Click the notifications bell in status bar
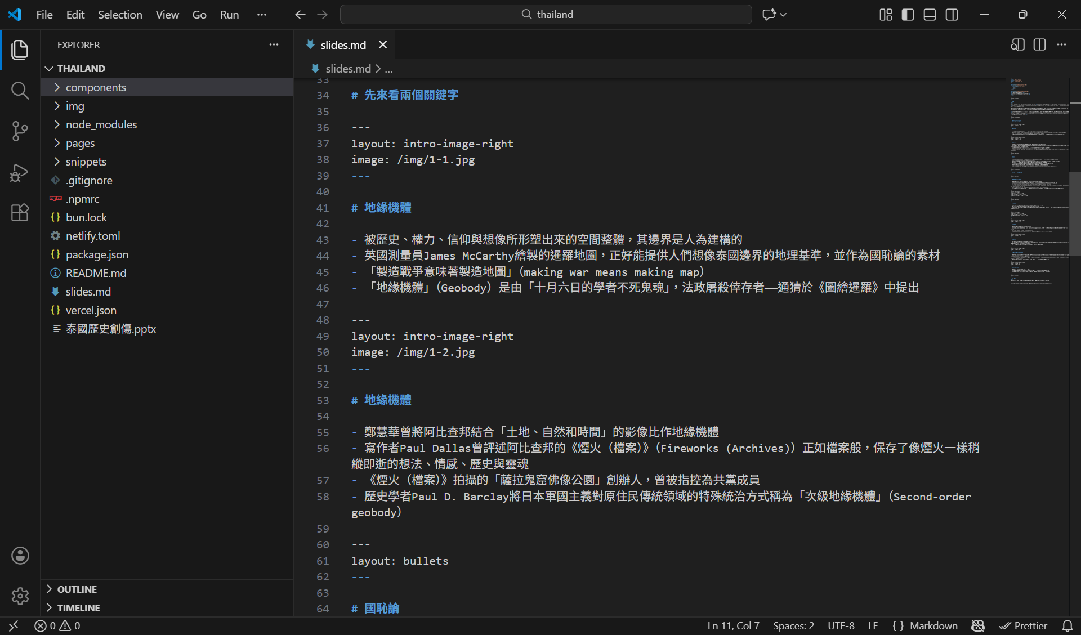This screenshot has height=635, width=1081. click(x=1067, y=625)
